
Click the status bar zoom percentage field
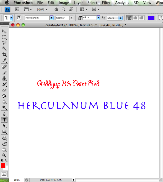(x=16, y=180)
